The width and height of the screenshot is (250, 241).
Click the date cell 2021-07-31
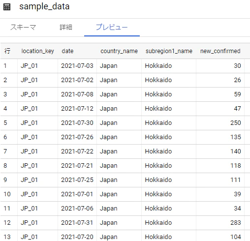(77, 223)
